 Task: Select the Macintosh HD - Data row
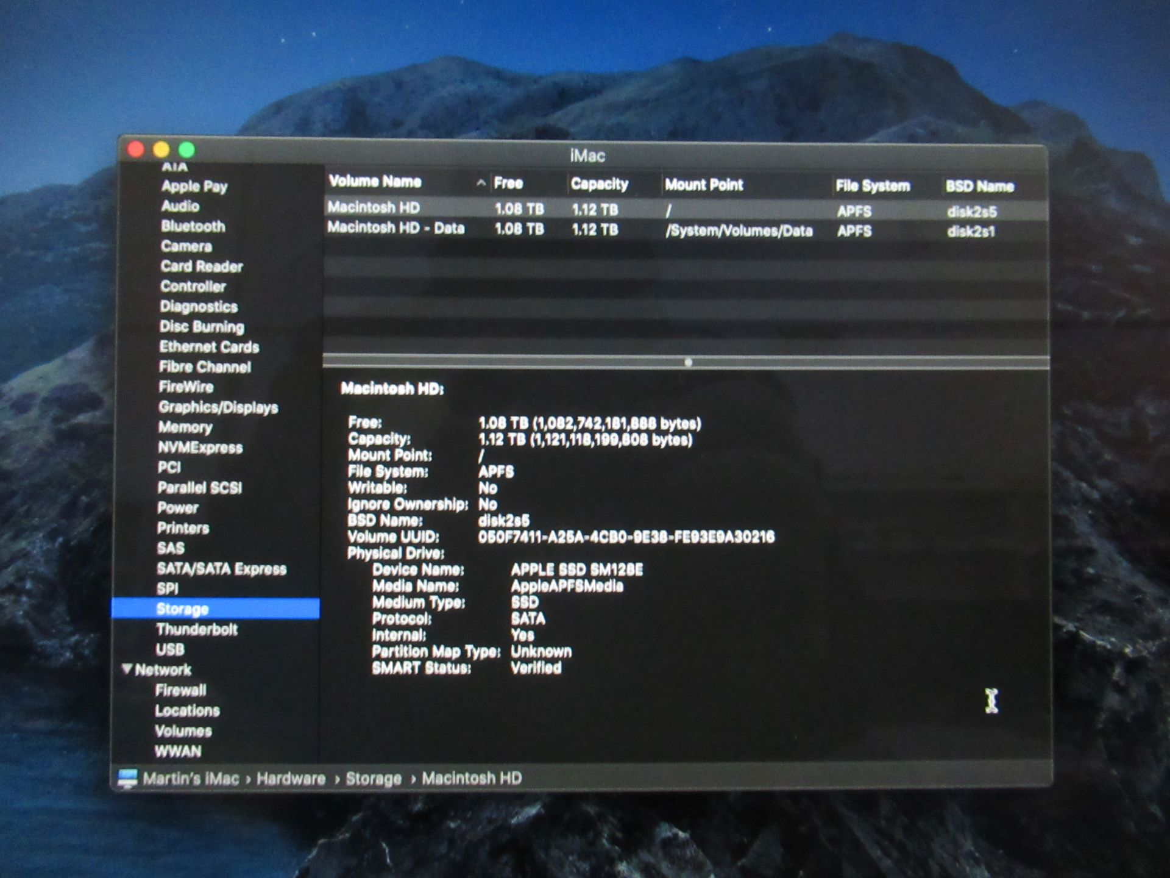(x=686, y=230)
